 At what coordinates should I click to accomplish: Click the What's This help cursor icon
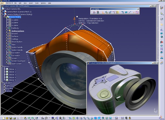(36, 118)
